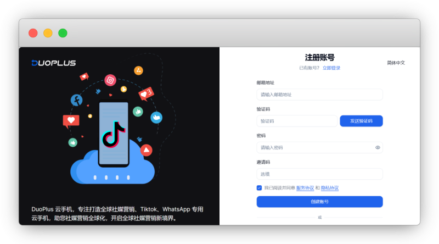Click the TikTok logo on phone illustration
The width and height of the screenshot is (439, 244).
[x=114, y=134]
